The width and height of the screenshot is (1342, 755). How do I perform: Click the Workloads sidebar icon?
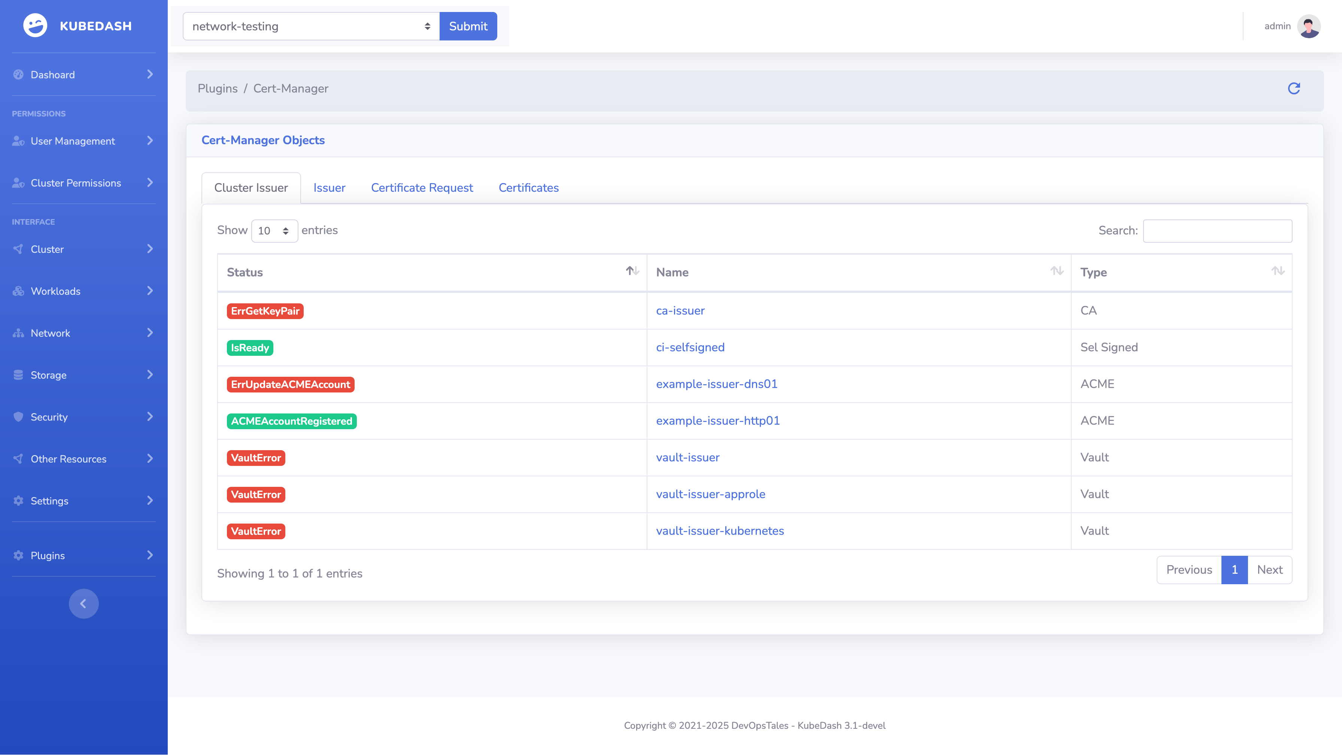[x=19, y=291]
